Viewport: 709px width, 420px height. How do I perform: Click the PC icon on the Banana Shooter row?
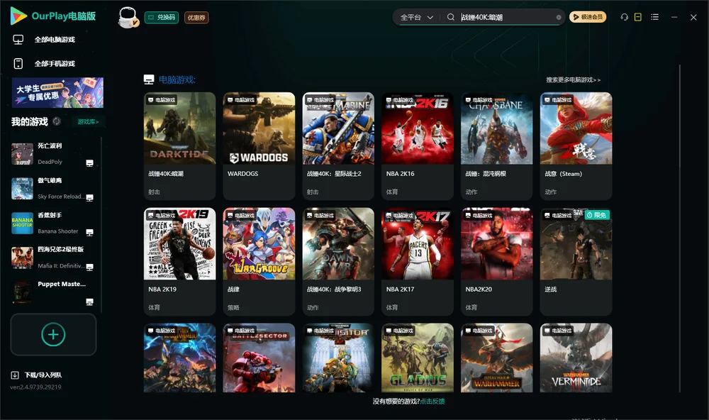coord(89,233)
